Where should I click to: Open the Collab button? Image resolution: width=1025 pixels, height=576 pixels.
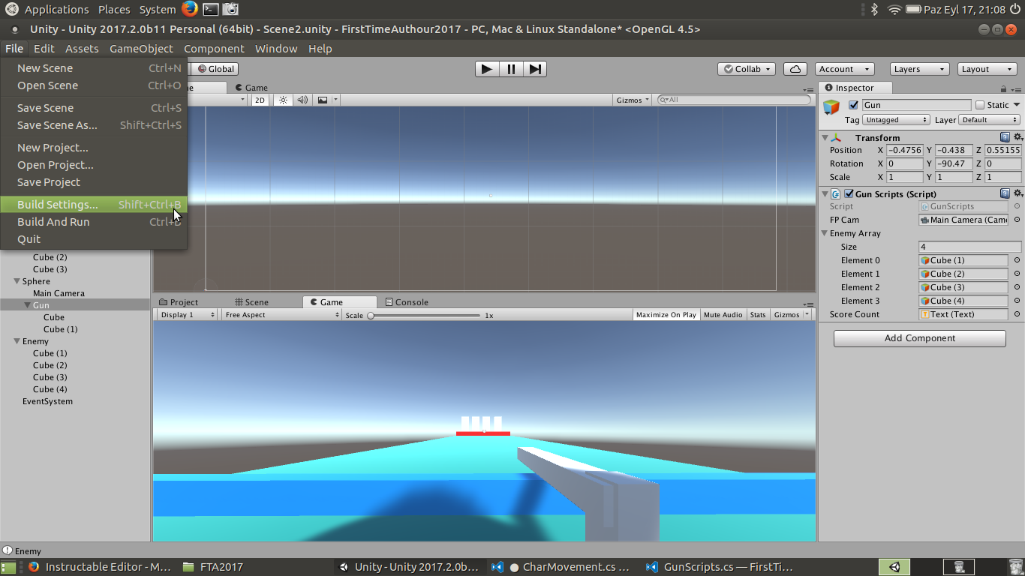tap(747, 69)
